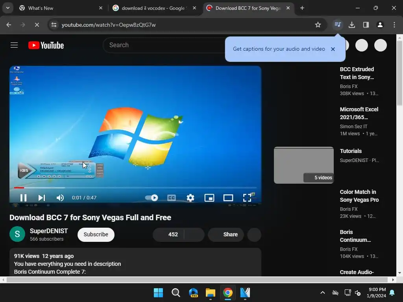The image size is (403, 302).
Task: Click the vertical page scrollbar
Action: [399, 73]
